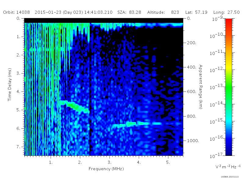This screenshot has height=183, width=244.
Task: Click the 'SZA: 83.28' value
Action: point(129,12)
